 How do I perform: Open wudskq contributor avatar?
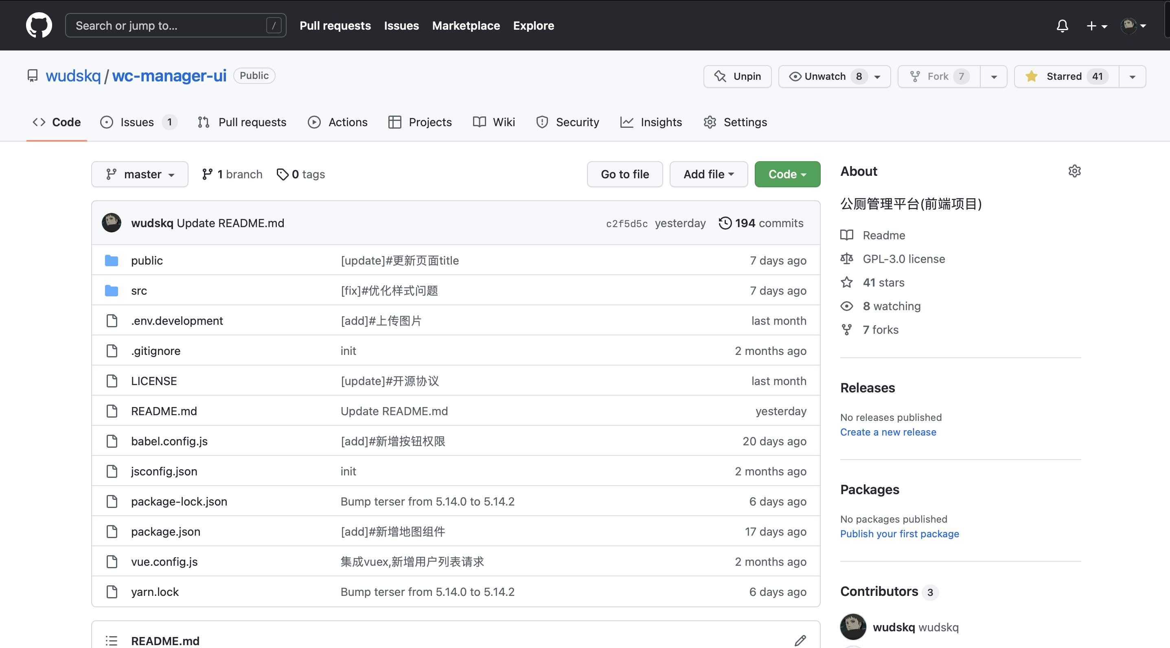[853, 627]
